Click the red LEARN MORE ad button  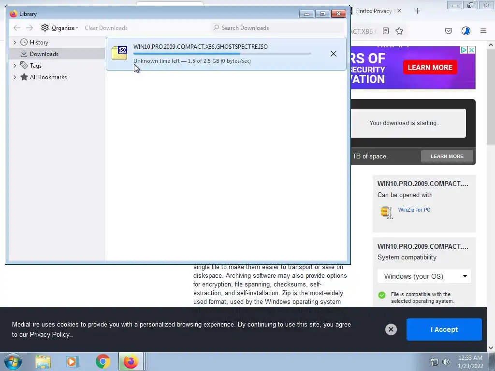(430, 67)
